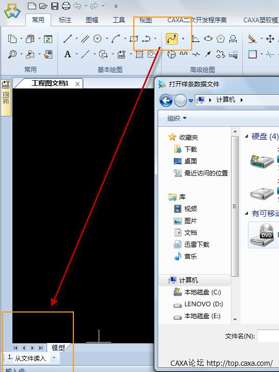
Task: Close the 工程图文档1 document tab
Action: coord(78,84)
